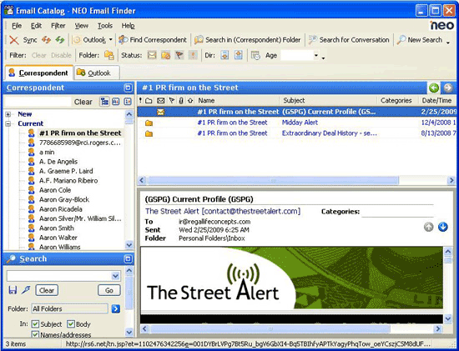Viewport: 459px width, 351px height.
Task: Click the correspondent list scroll-down arrow
Action: 129,244
